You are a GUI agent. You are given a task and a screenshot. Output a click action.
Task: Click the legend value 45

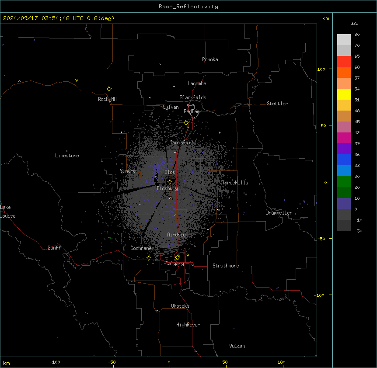click(357, 122)
